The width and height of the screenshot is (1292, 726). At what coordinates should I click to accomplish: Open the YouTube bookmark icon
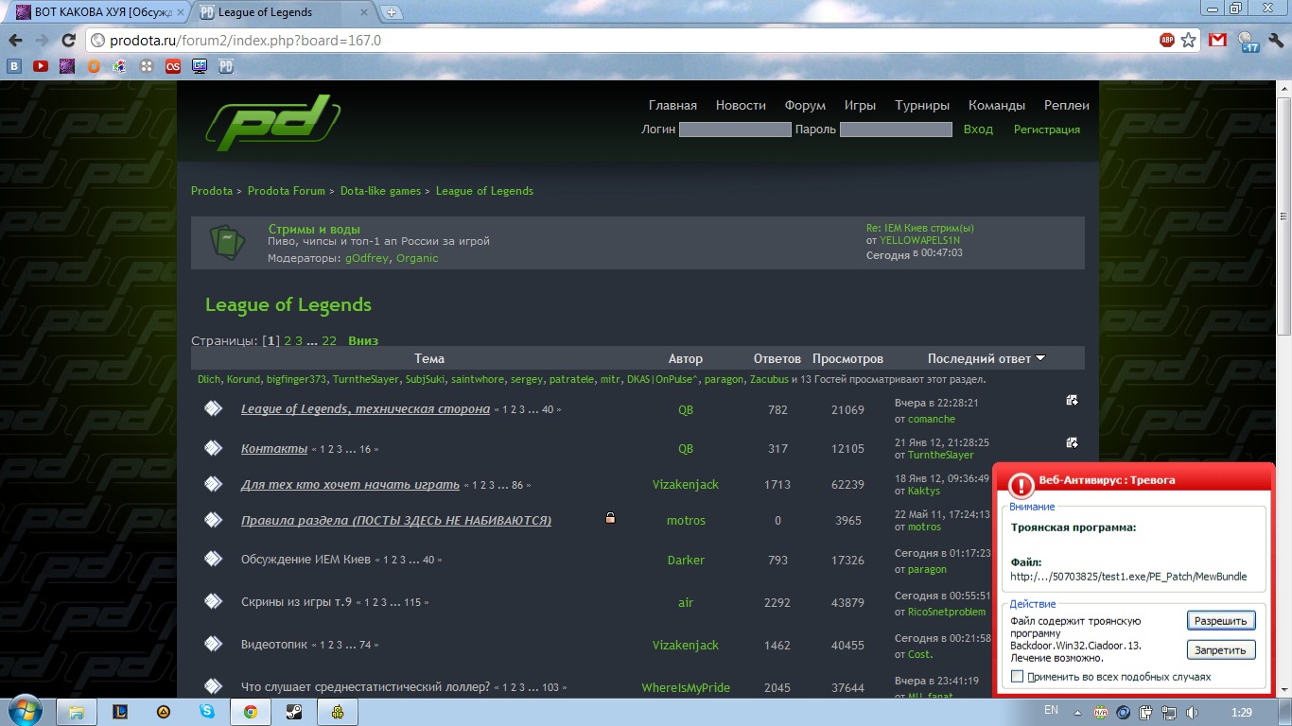pyautogui.click(x=41, y=66)
